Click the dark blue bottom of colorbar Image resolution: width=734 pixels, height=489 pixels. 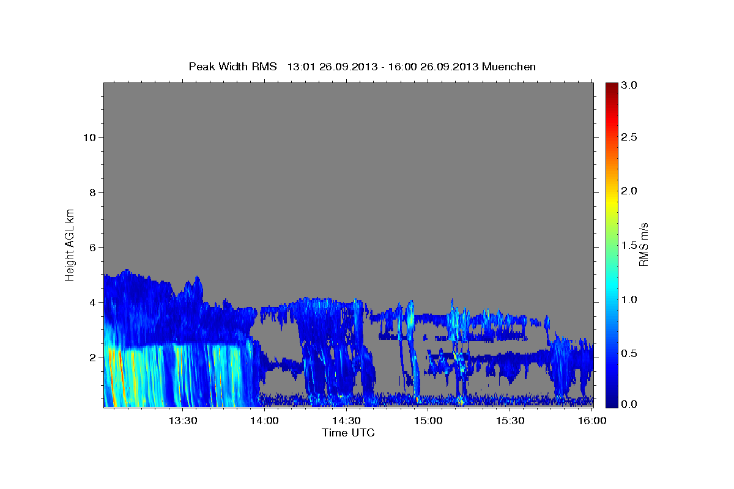pos(612,402)
